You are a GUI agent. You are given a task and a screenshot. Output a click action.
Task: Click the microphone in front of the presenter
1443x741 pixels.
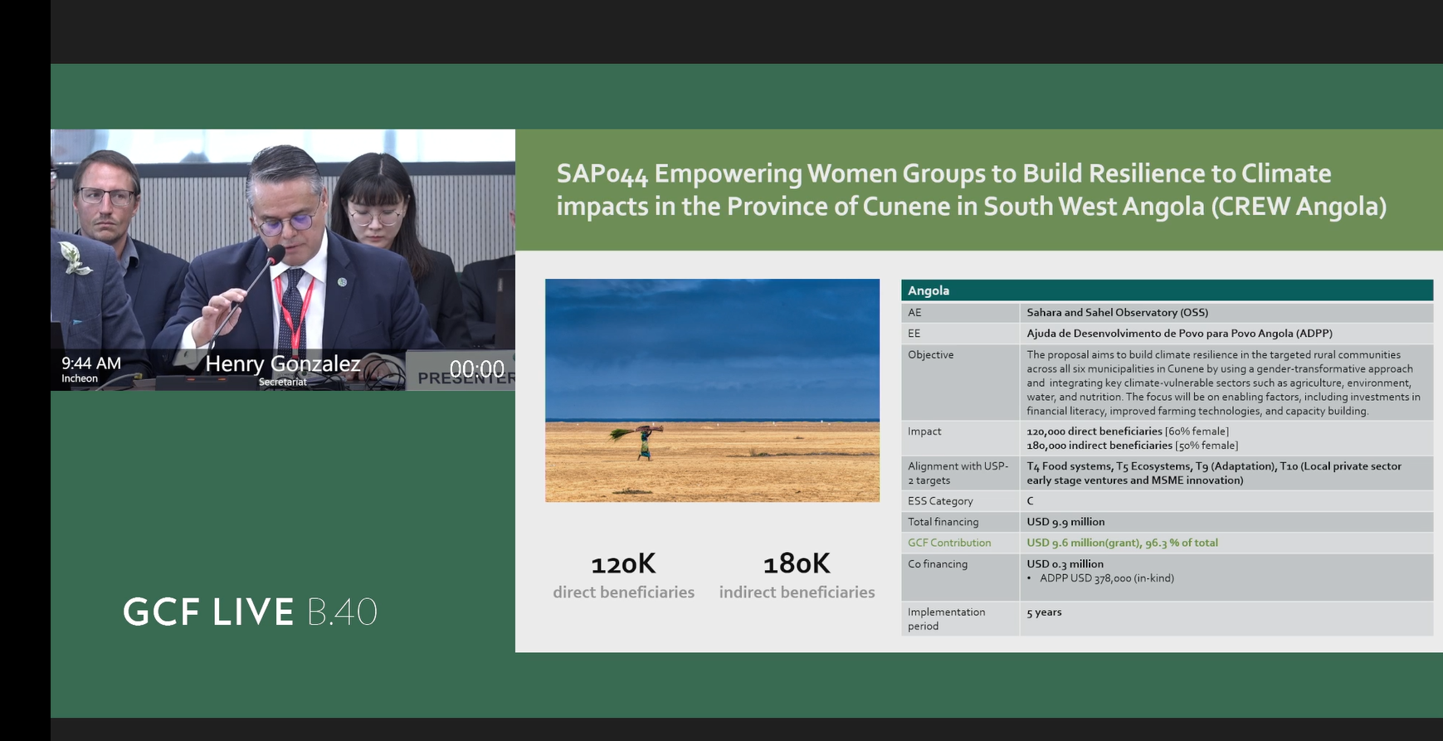pos(274,256)
